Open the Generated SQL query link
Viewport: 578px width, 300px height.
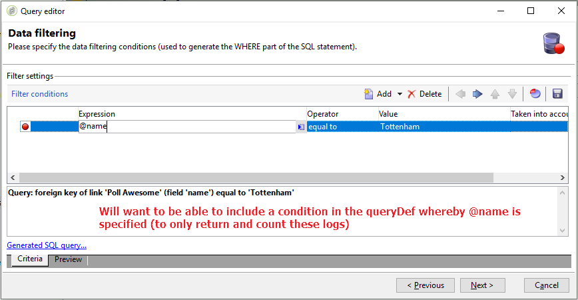pyautogui.click(x=47, y=245)
